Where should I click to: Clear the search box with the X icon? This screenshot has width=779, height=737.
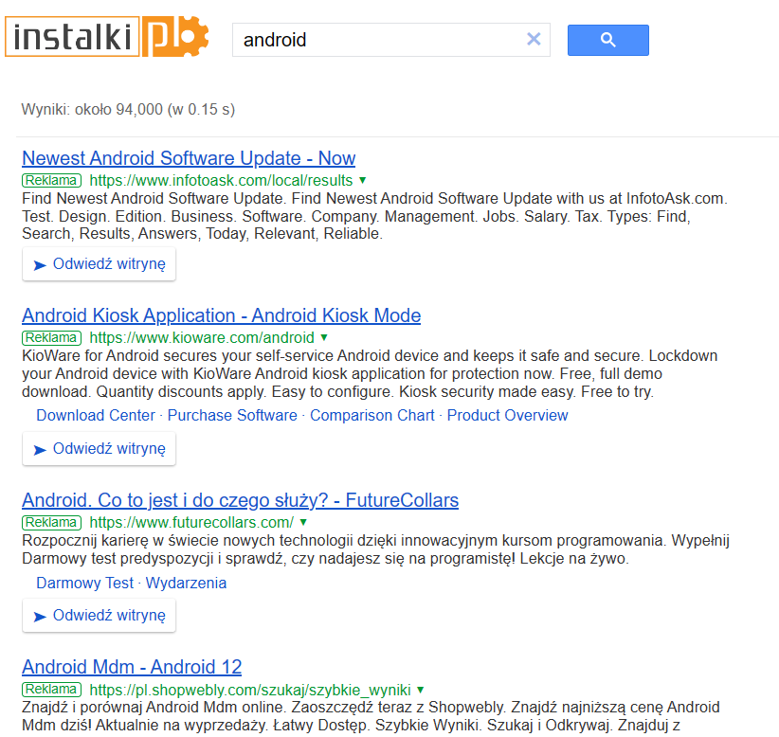click(534, 40)
